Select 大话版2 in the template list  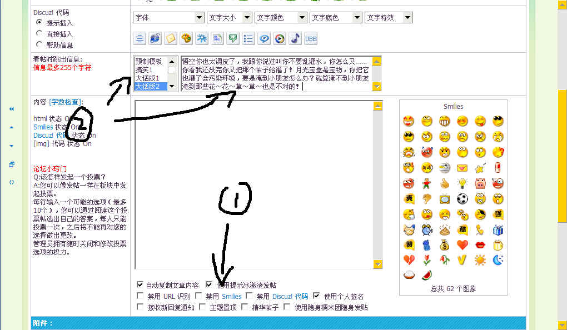pyautogui.click(x=151, y=86)
